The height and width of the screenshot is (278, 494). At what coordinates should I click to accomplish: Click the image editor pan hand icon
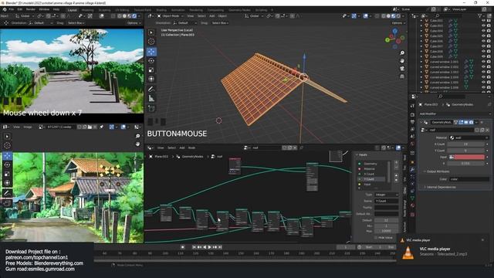(x=137, y=144)
